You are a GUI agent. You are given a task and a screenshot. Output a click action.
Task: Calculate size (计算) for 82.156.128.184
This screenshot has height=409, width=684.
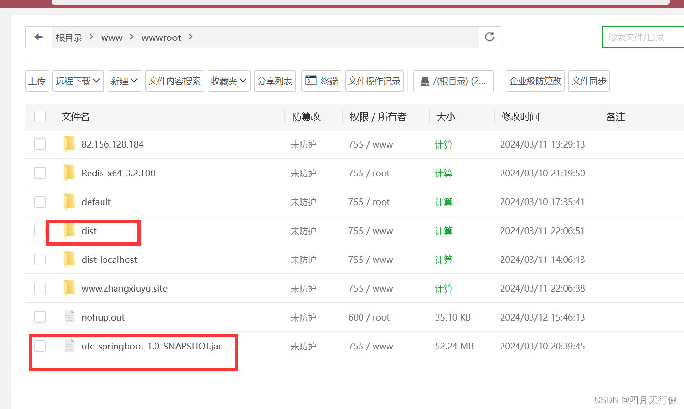pyautogui.click(x=443, y=144)
